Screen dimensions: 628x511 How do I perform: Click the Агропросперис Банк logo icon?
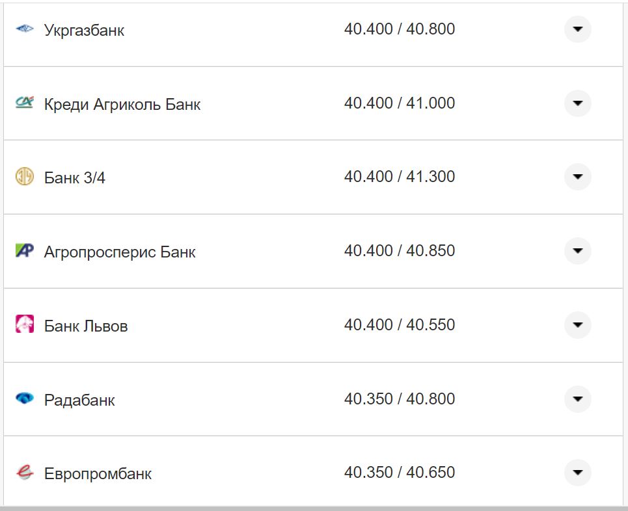pyautogui.click(x=24, y=251)
